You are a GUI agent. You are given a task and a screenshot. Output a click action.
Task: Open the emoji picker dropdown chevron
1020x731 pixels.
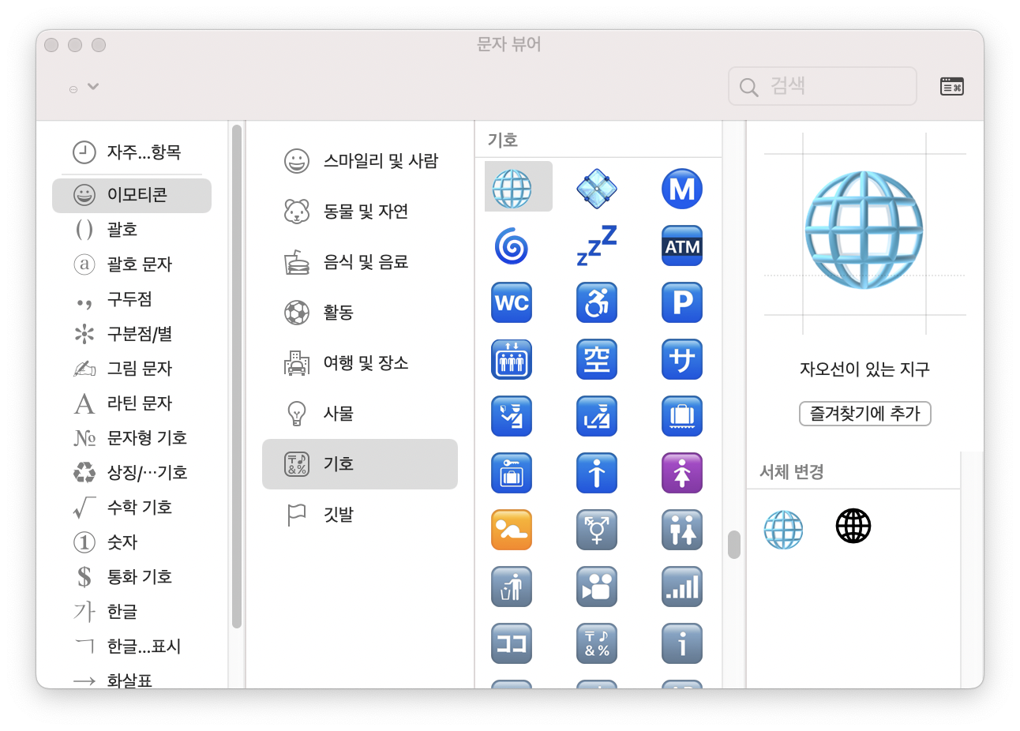point(93,87)
